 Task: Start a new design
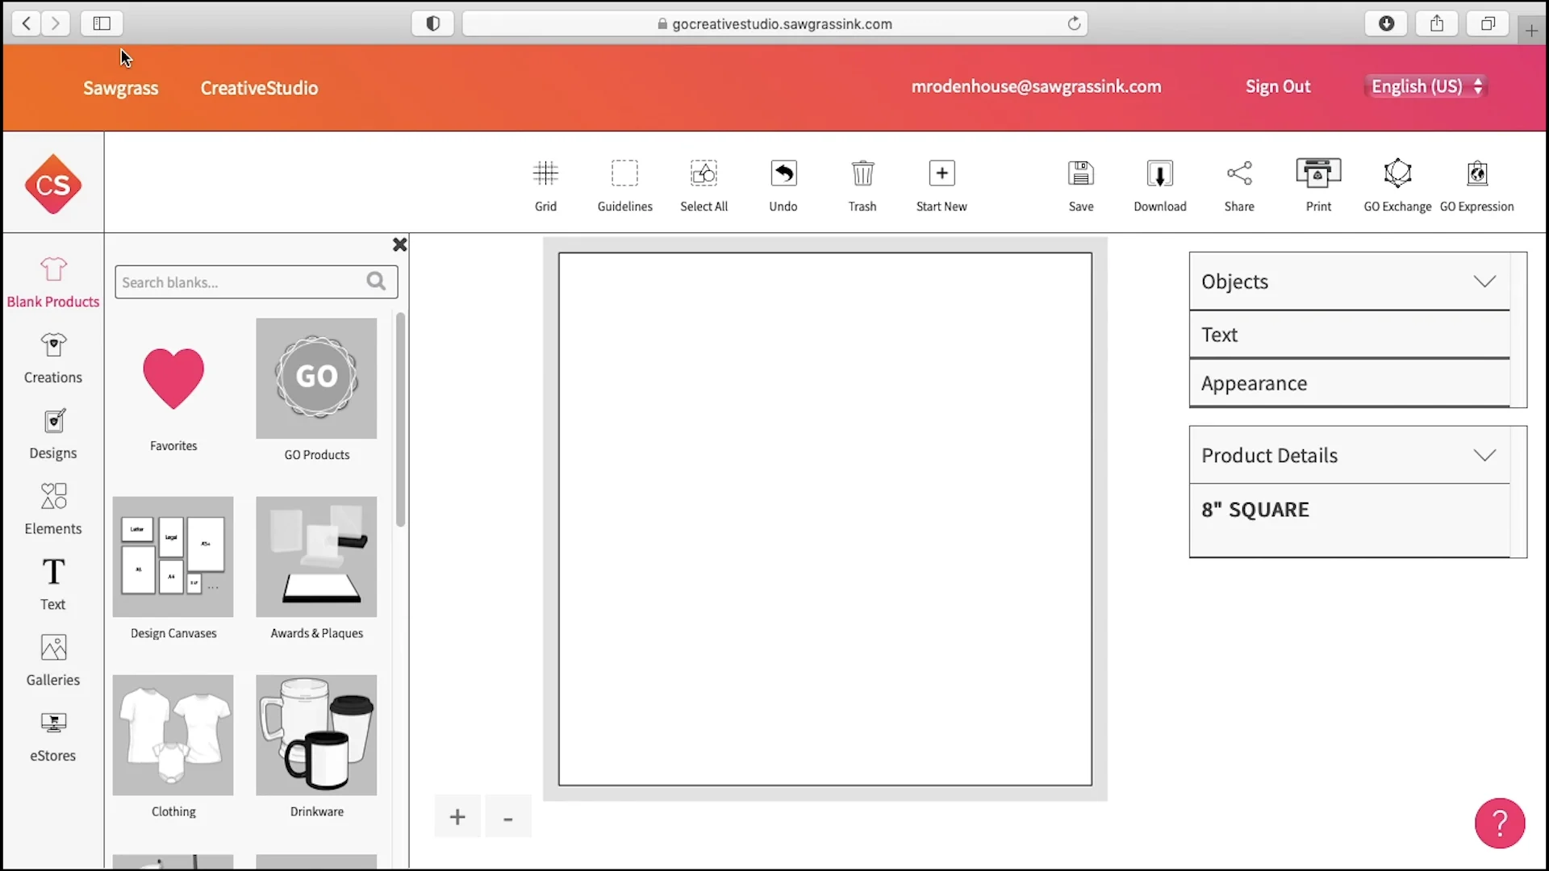[x=941, y=174]
